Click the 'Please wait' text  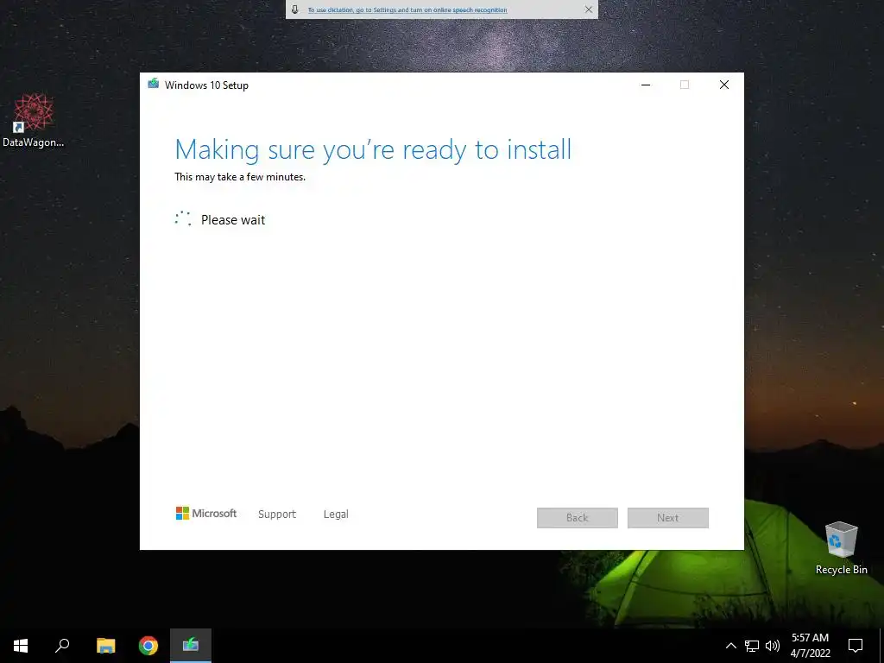(x=233, y=220)
